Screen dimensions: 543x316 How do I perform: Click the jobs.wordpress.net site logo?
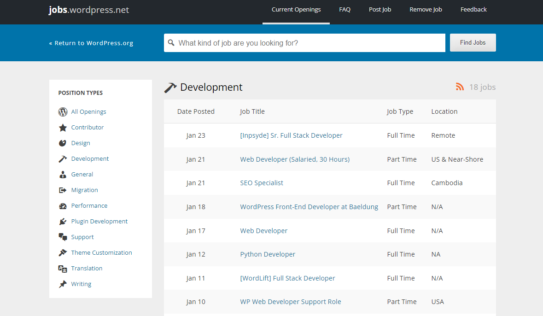(x=88, y=10)
